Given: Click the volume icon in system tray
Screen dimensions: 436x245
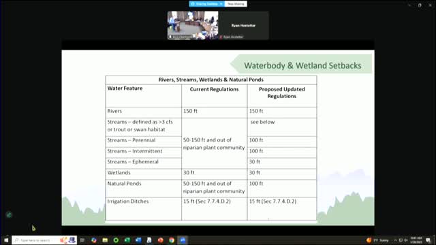Looking at the screenshot, I should click(x=406, y=240).
